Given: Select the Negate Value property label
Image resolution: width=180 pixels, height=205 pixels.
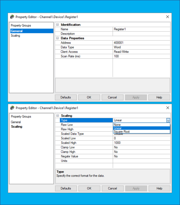Looking at the screenshot, I should coord(69,156).
